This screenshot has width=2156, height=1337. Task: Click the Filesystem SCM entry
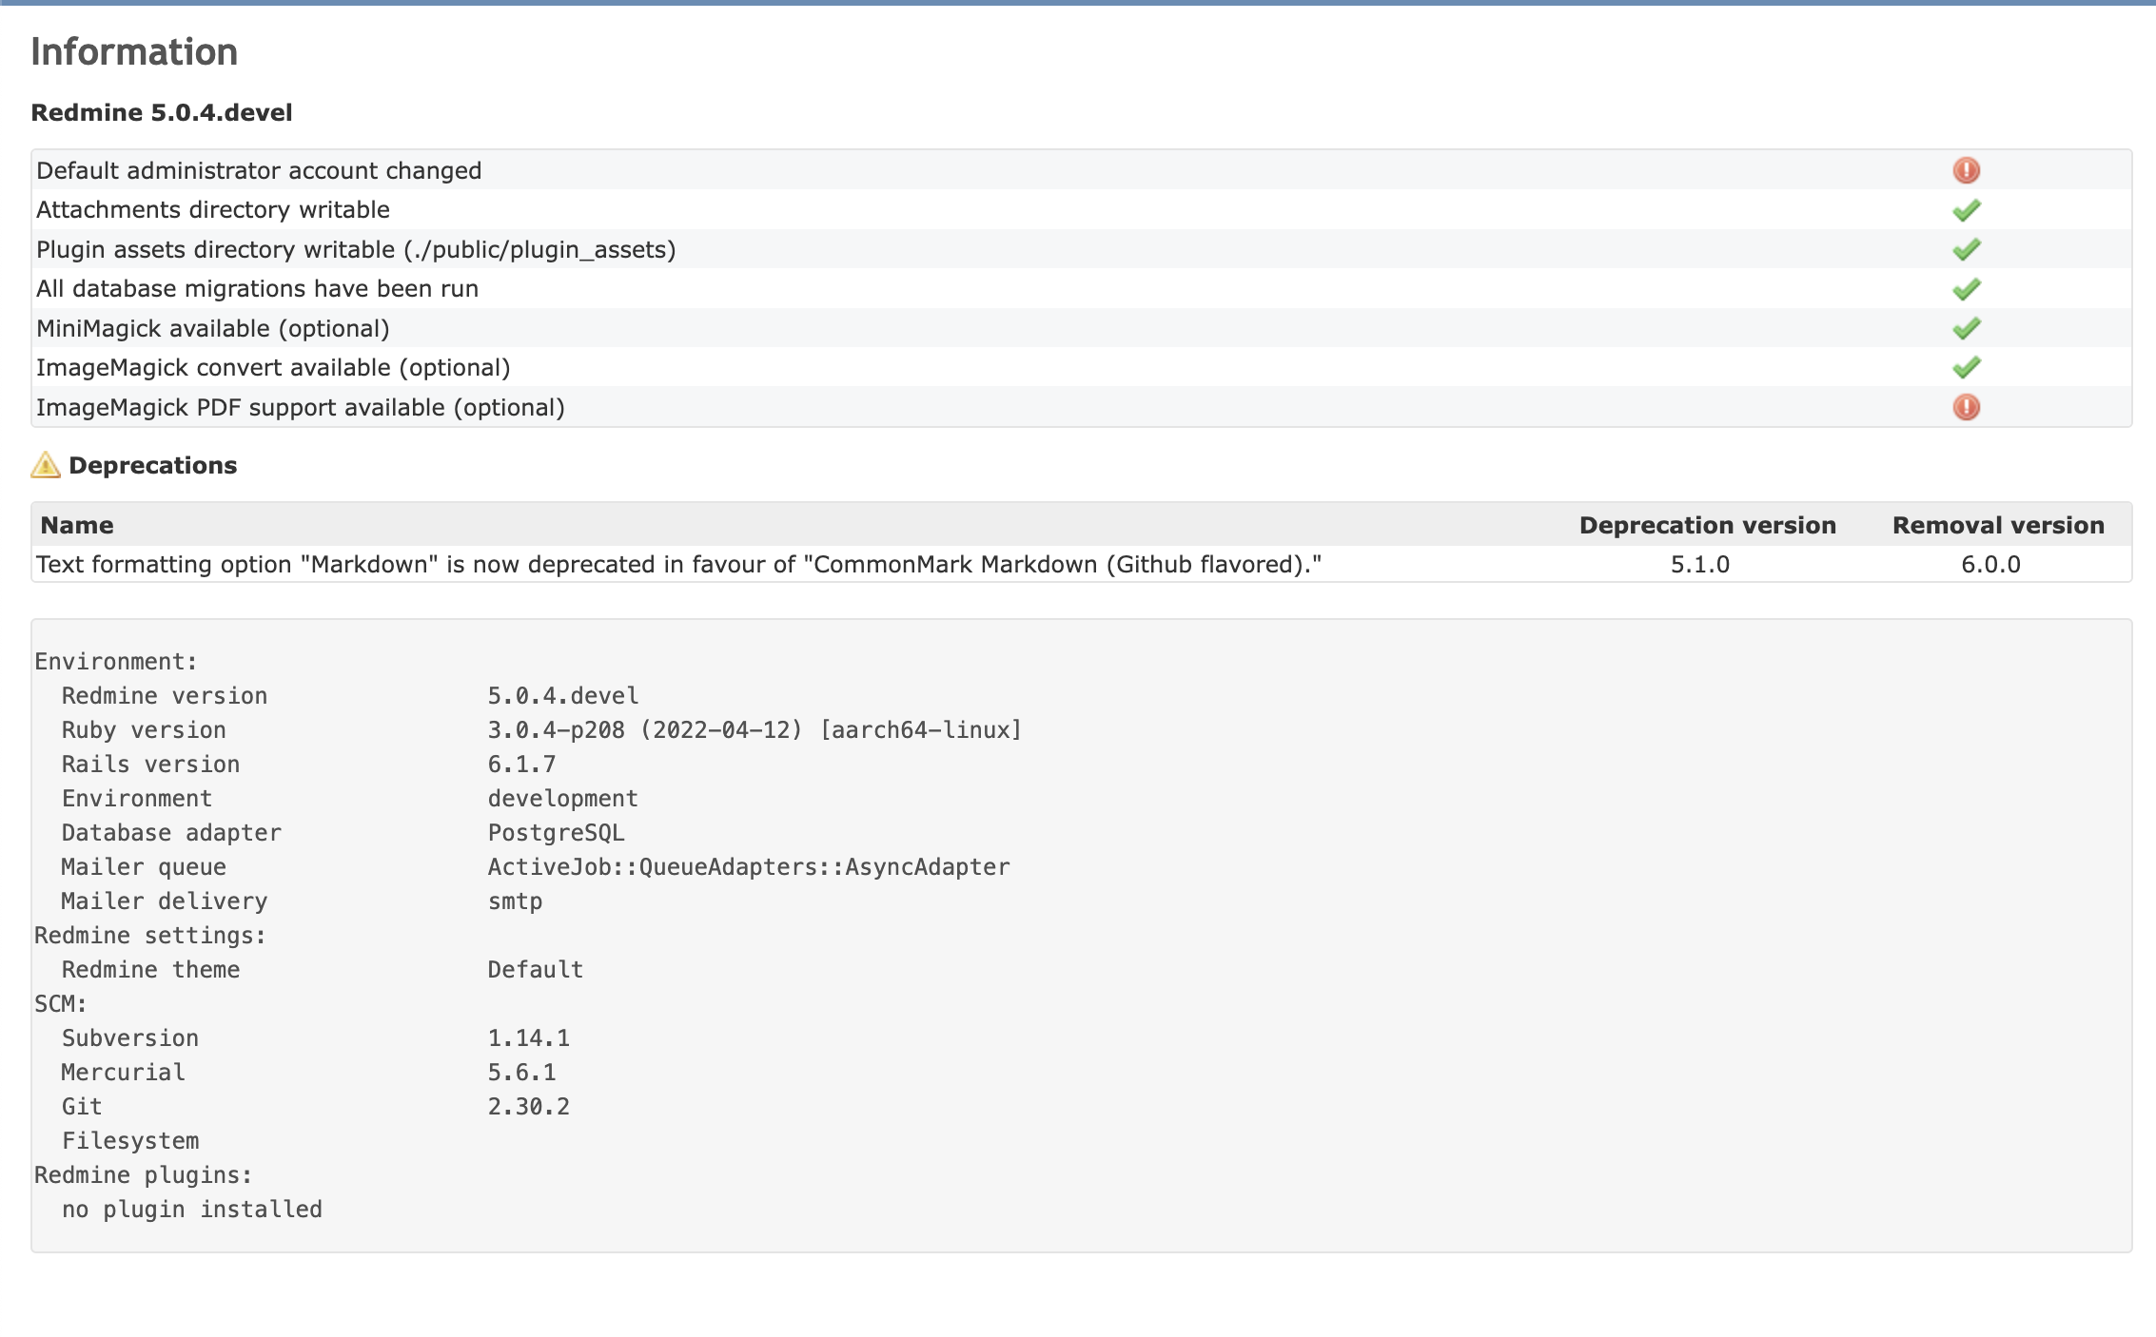click(130, 1141)
